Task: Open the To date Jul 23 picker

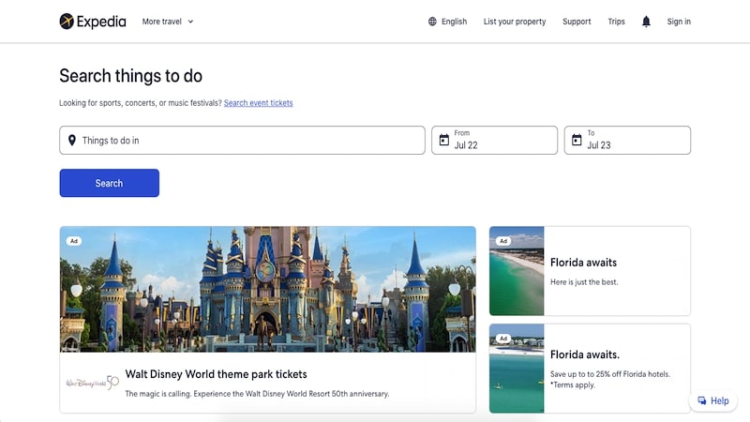Action: (x=627, y=140)
